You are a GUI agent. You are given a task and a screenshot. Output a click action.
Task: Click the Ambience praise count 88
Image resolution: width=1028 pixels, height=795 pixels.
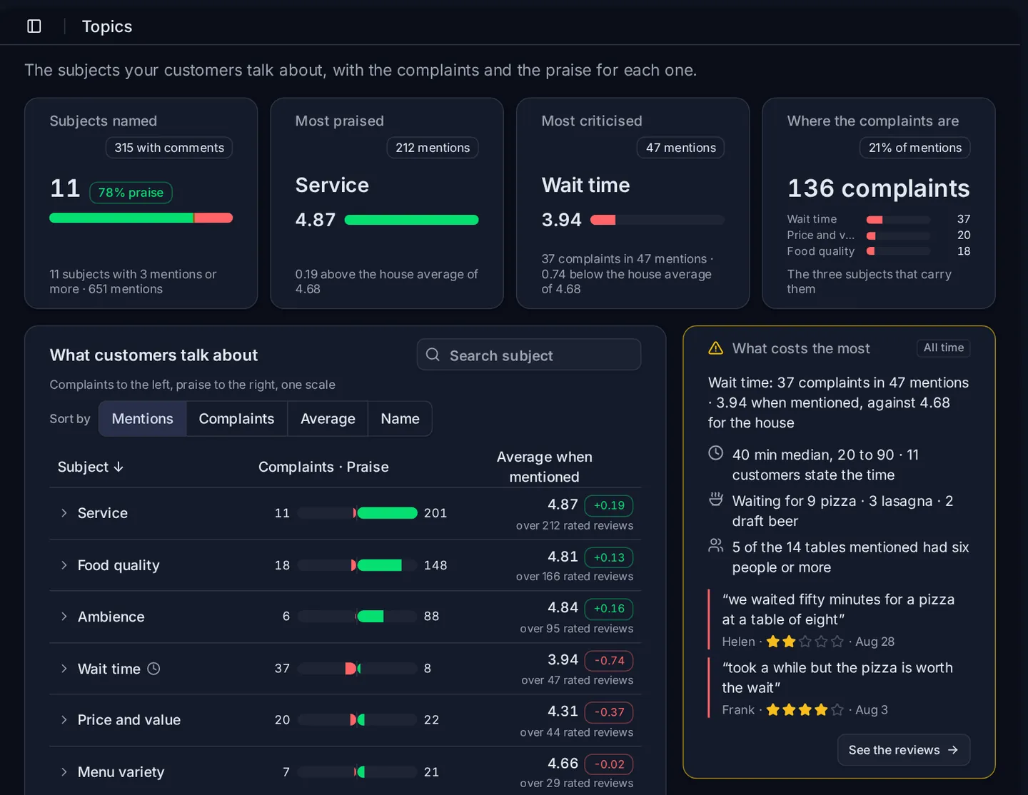click(x=431, y=617)
